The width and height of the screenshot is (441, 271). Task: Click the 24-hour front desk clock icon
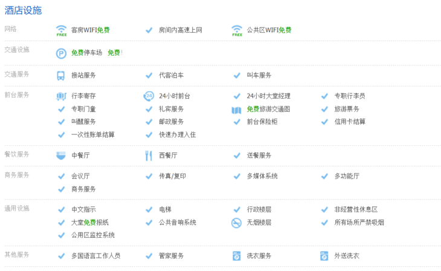pyautogui.click(x=149, y=96)
